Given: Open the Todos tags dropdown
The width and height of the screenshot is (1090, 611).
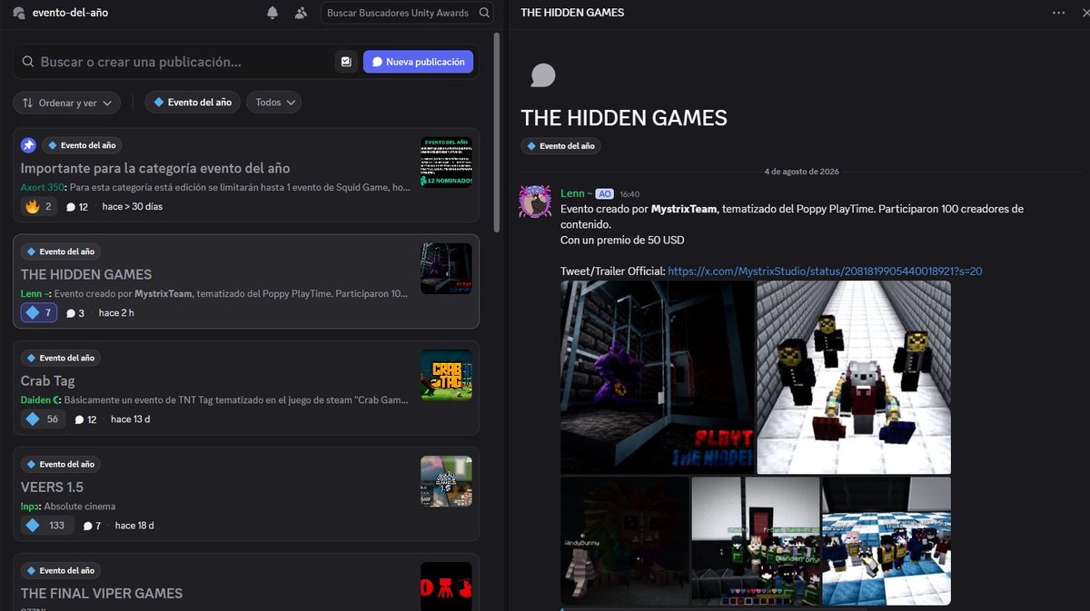Looking at the screenshot, I should pos(274,103).
